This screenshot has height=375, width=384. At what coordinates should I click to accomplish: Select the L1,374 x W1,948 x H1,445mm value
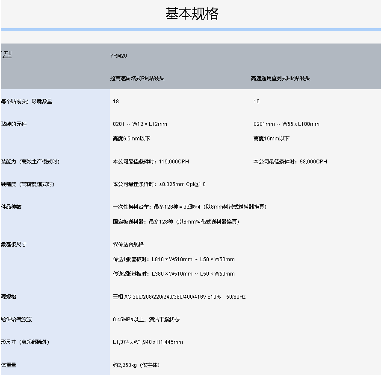coord(148,342)
